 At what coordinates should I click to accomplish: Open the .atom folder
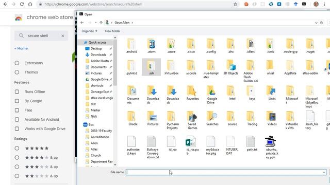click(151, 46)
